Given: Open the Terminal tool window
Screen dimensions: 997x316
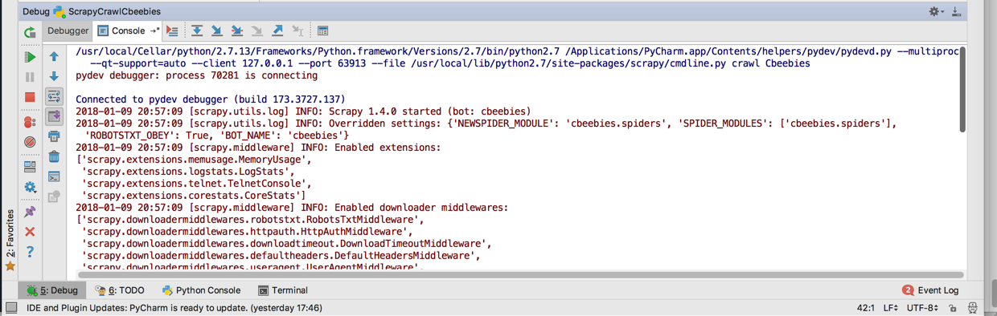Looking at the screenshot, I should pyautogui.click(x=283, y=290).
